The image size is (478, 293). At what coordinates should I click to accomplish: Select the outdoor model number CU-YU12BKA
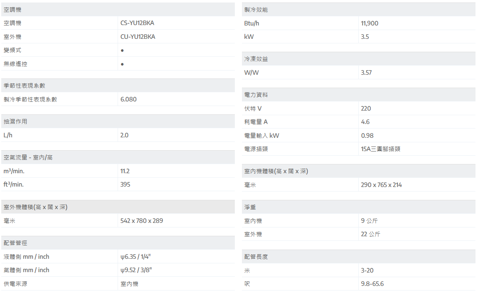click(x=138, y=37)
